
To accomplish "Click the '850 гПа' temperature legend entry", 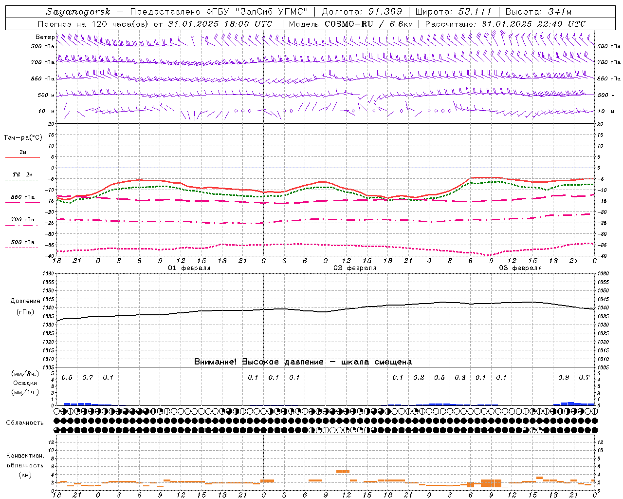I will 22,197.
